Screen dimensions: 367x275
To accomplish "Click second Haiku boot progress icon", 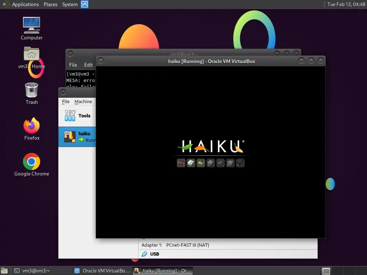I will tap(191, 163).
